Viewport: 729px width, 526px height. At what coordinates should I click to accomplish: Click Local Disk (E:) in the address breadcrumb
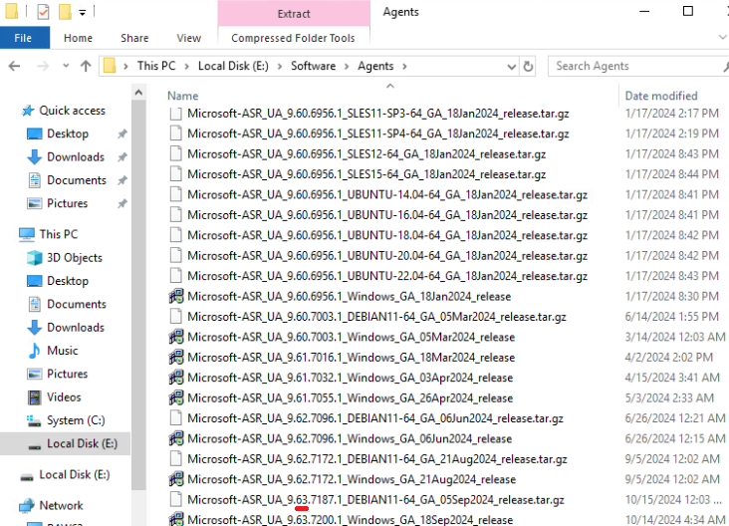coord(233,66)
